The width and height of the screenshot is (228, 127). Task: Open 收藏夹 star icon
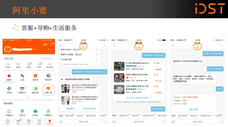coord(9,76)
